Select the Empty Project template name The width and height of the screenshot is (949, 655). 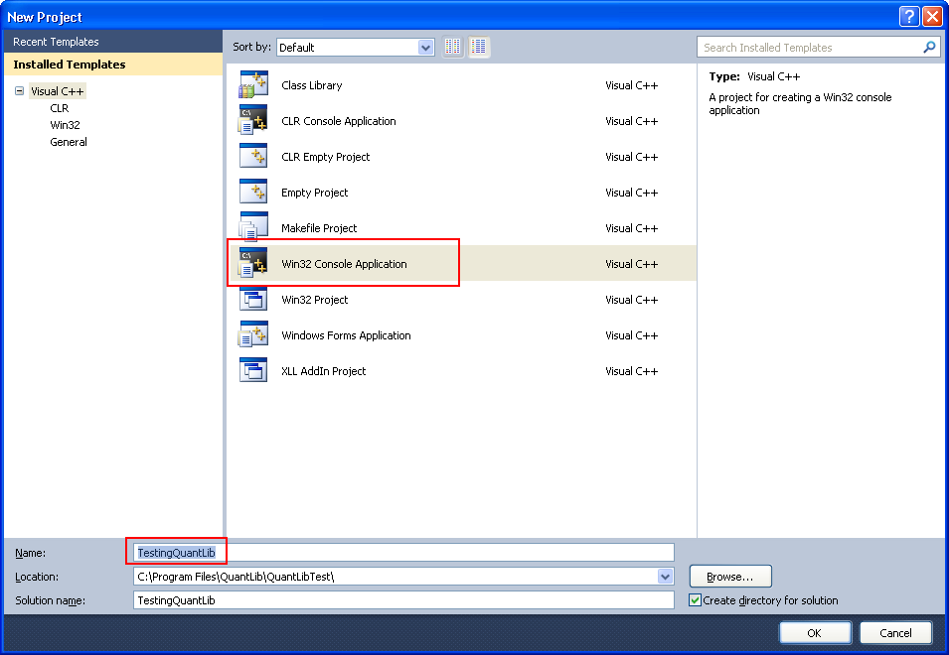pyautogui.click(x=315, y=193)
